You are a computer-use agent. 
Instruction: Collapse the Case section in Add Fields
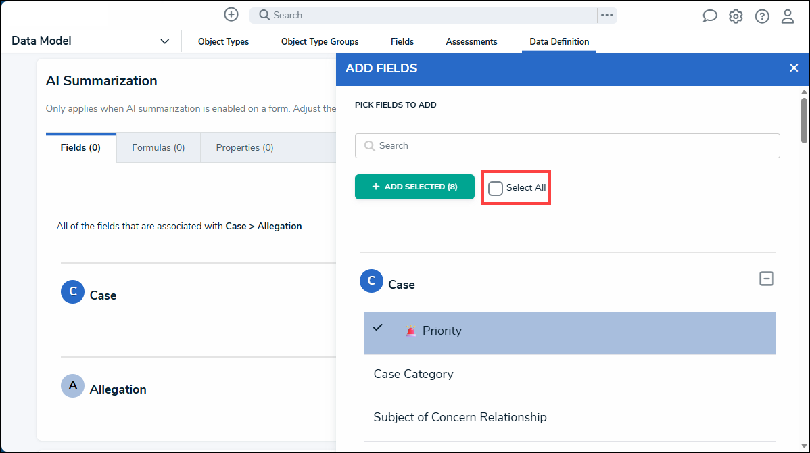tap(766, 279)
